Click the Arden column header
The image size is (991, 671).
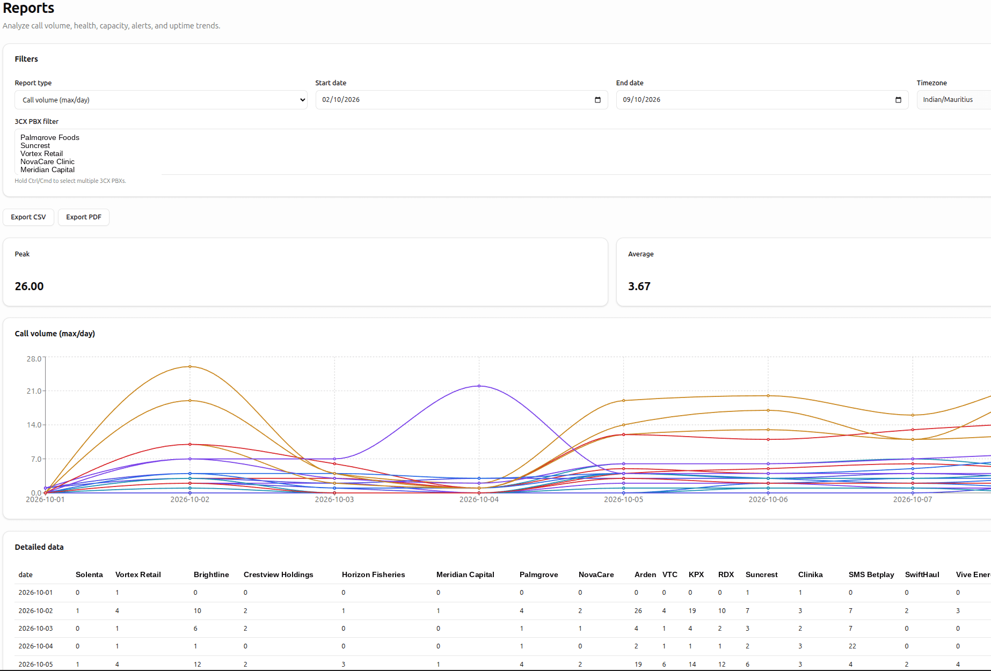click(645, 574)
